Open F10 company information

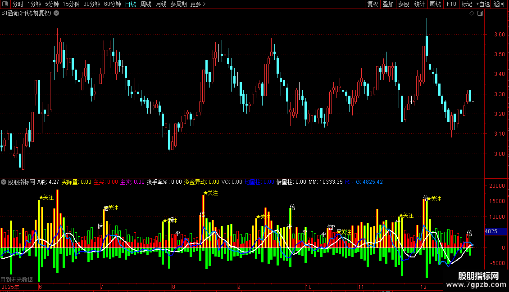(451, 4)
